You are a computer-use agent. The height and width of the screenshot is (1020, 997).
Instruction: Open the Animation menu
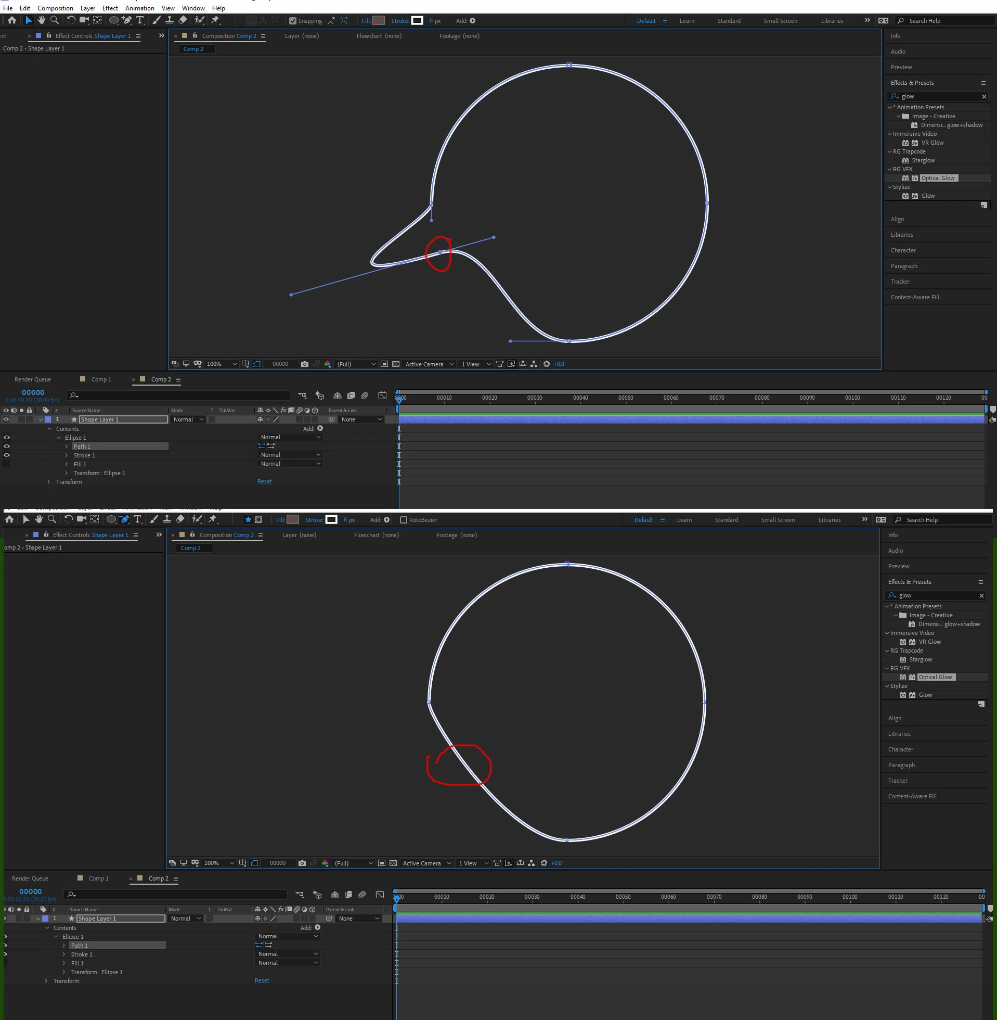[139, 8]
